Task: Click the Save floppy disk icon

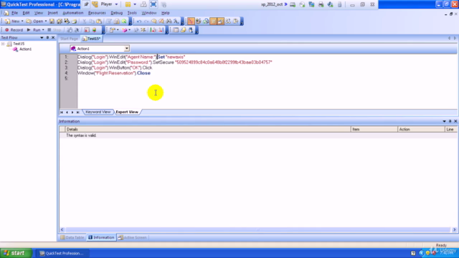Action: click(52, 21)
